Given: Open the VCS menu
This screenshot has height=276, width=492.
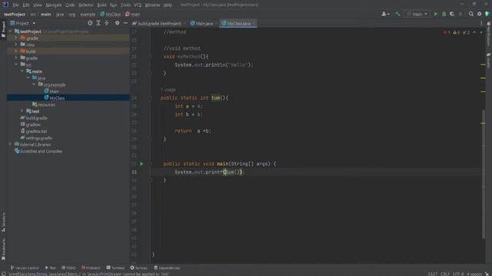Looking at the screenshot, I should [138, 5].
